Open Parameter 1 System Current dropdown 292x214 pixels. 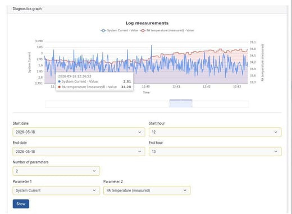[x=56, y=190]
